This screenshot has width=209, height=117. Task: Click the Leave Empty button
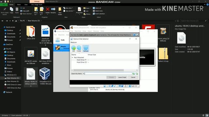[122, 77]
